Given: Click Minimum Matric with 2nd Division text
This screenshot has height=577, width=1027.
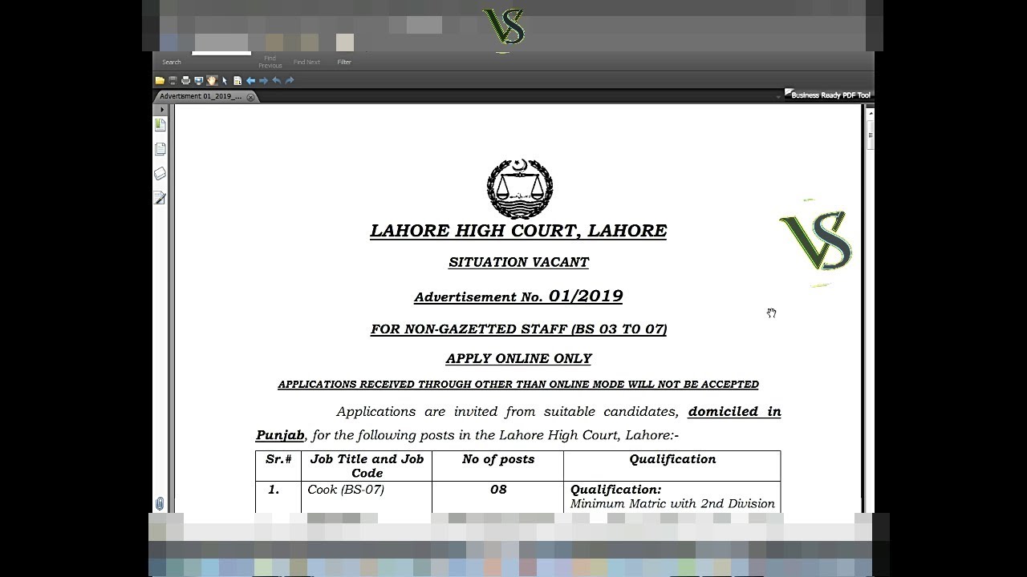Looking at the screenshot, I should tap(672, 504).
